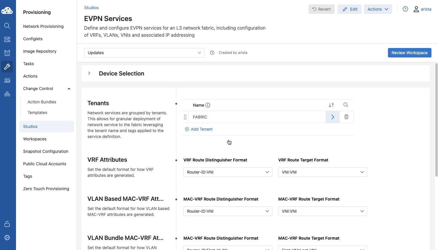Open the Devices icon in sidebar
The width and height of the screenshot is (438, 250).
(7, 39)
